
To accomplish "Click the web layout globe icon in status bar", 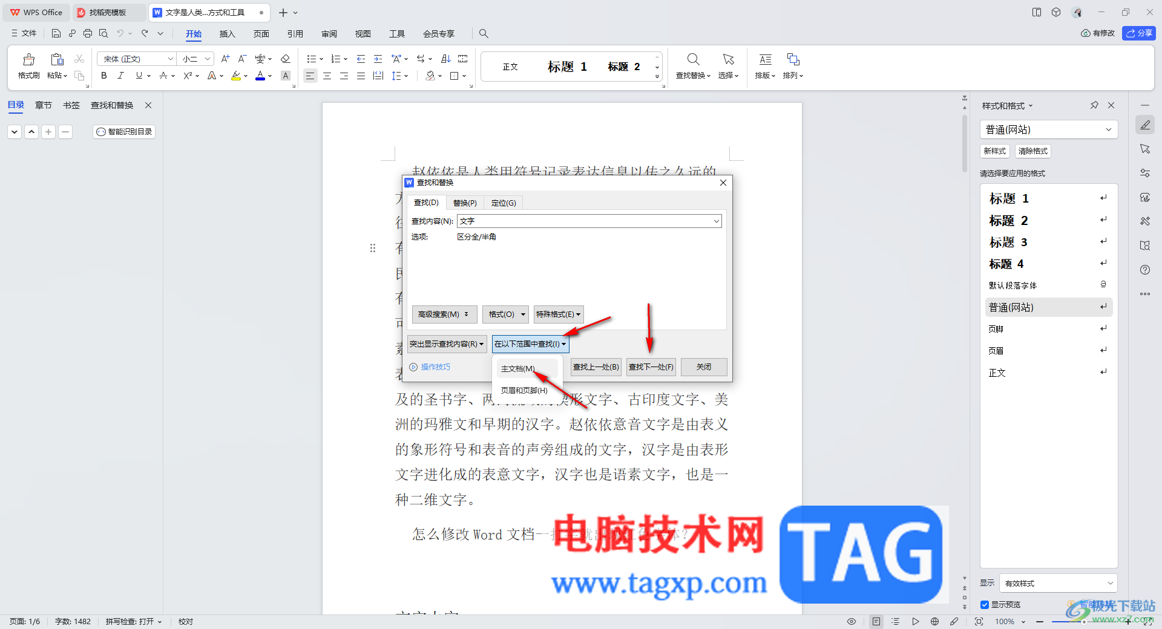I will [934, 621].
